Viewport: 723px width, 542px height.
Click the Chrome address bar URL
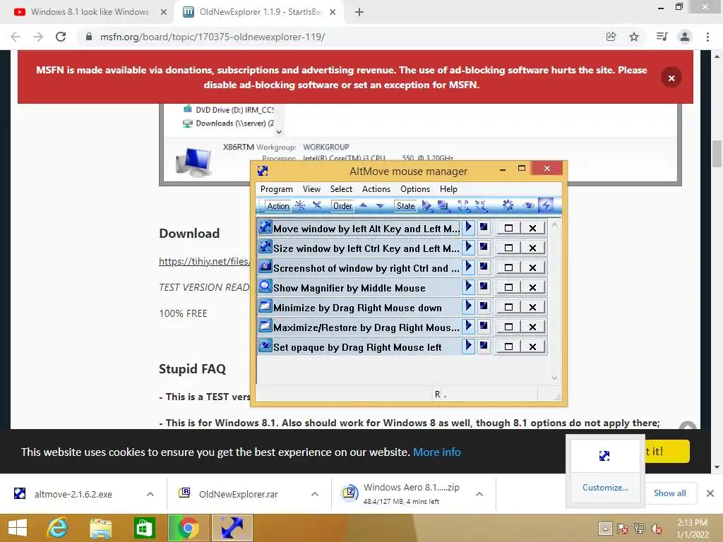pos(213,37)
